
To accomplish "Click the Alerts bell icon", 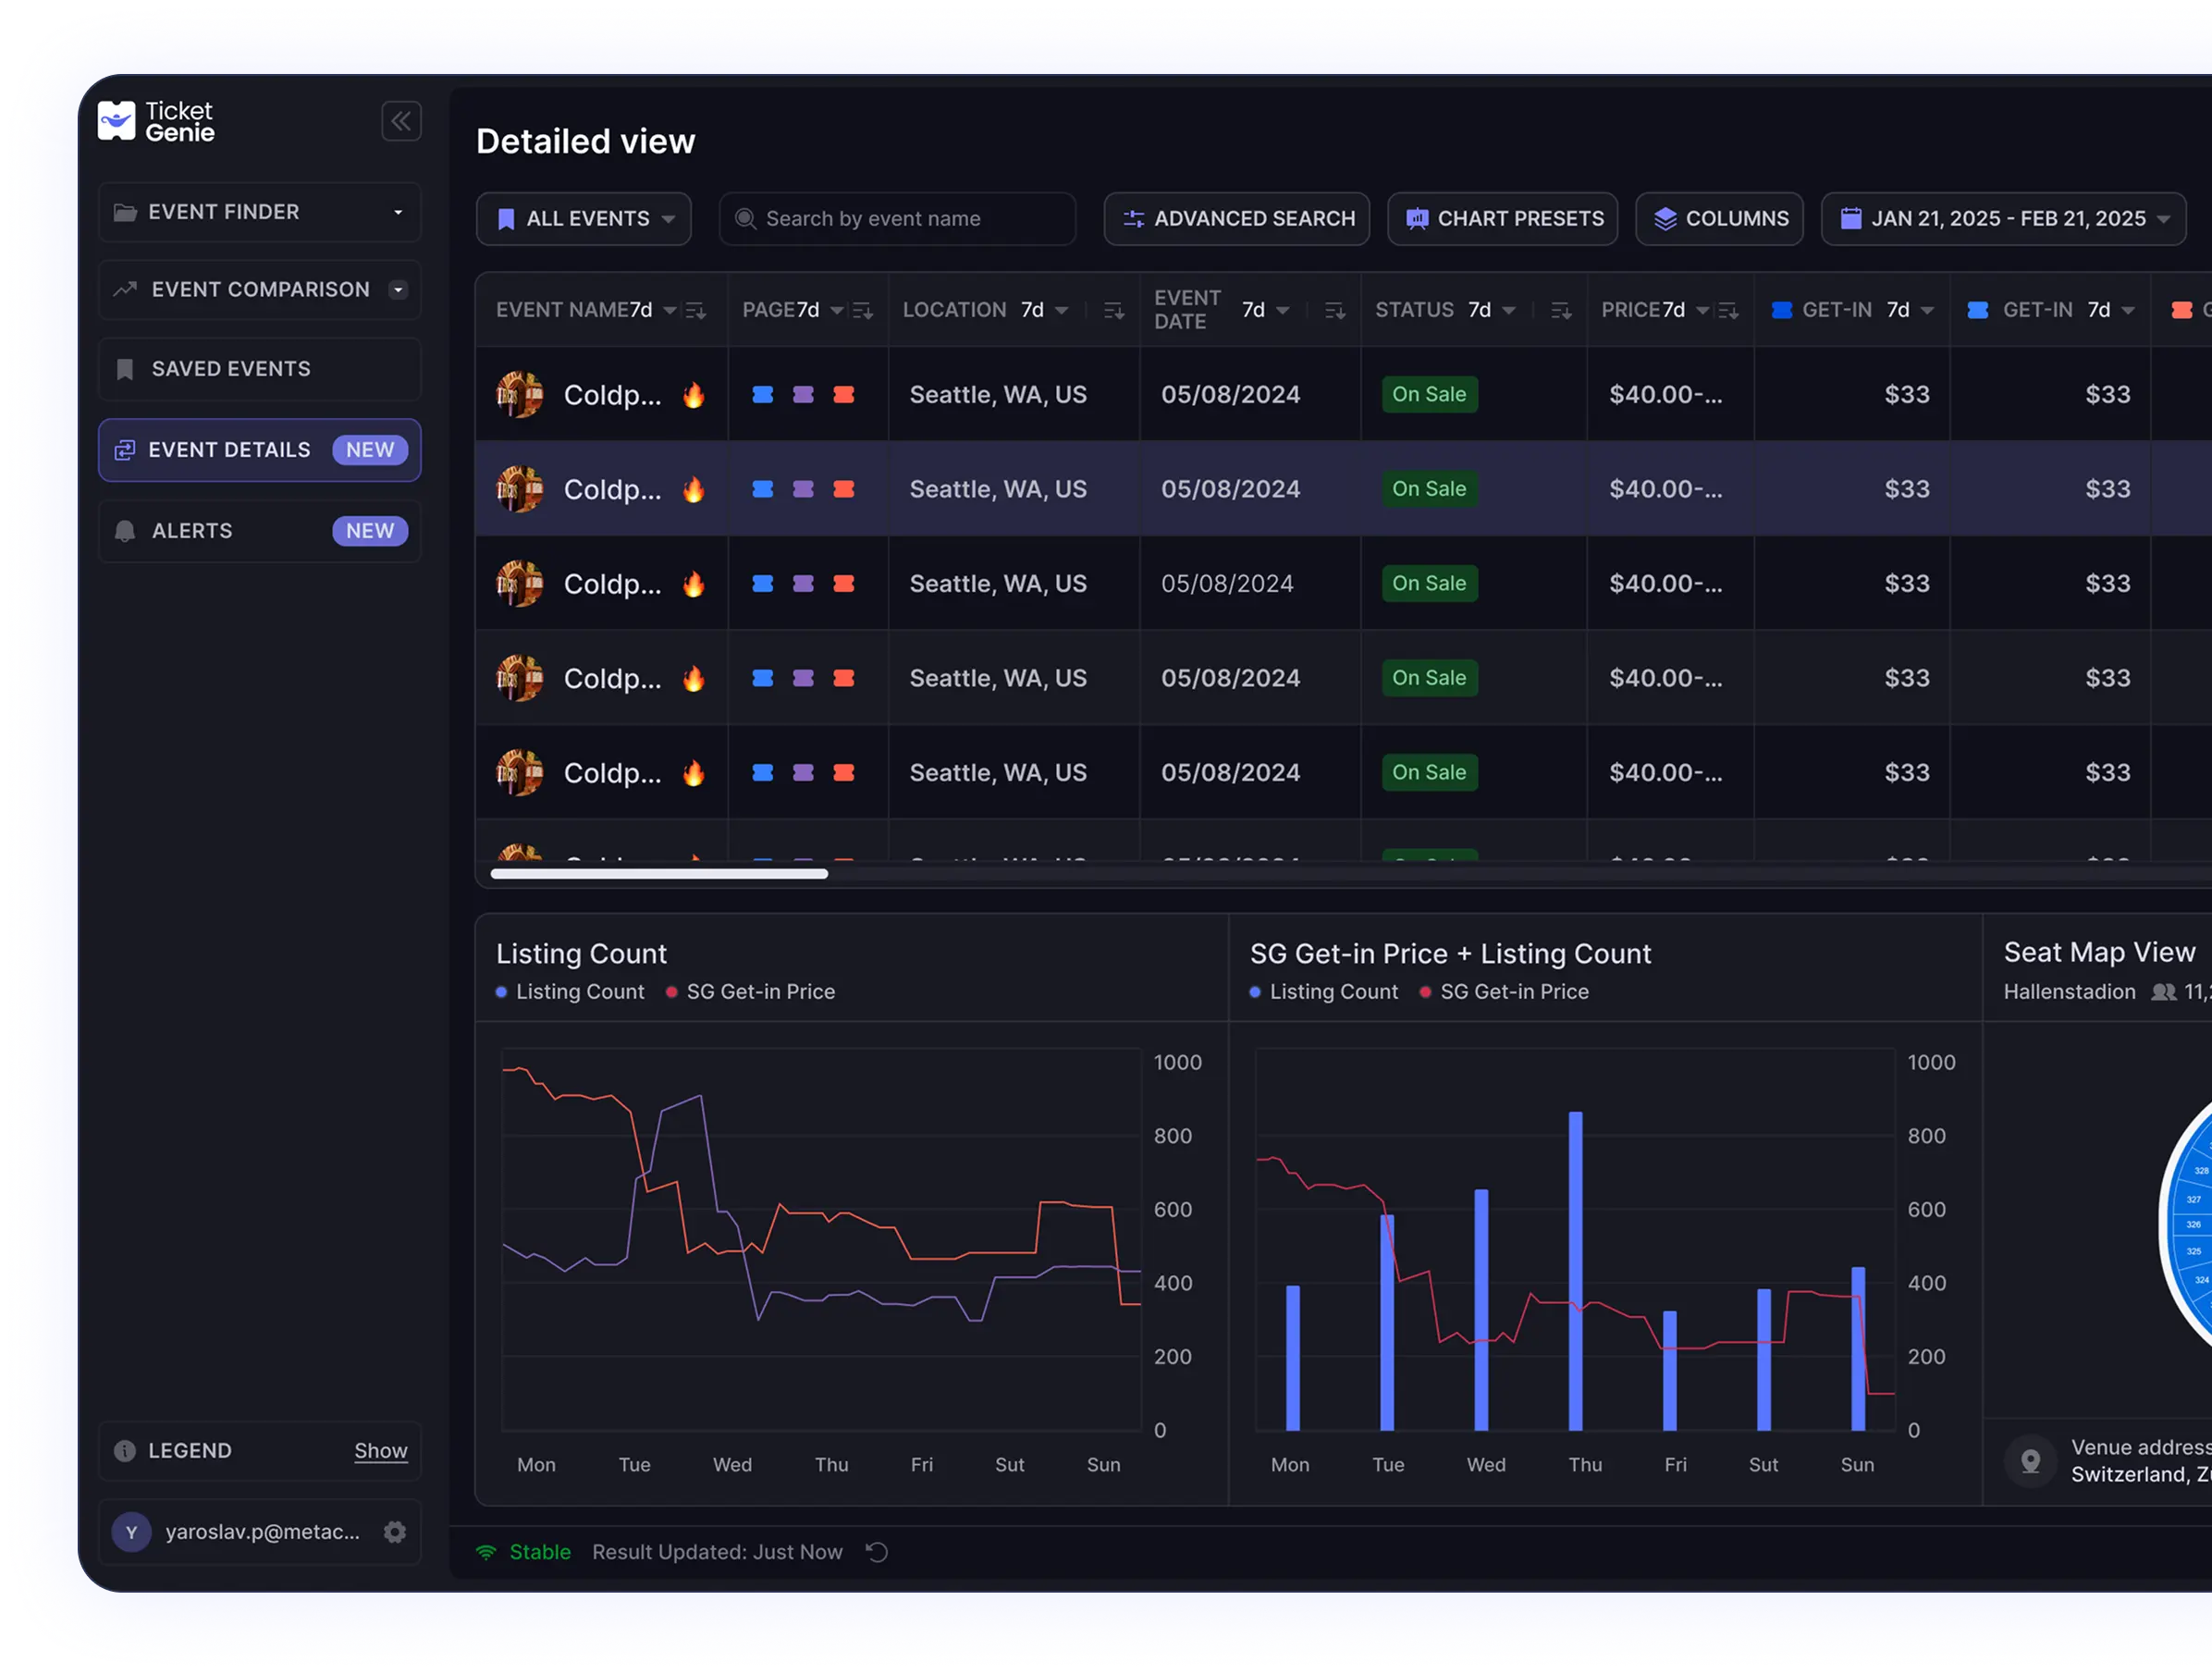I will (125, 531).
